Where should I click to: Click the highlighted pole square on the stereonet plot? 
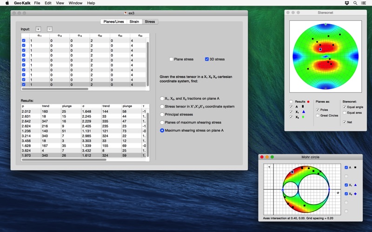pyautogui.click(x=320, y=49)
